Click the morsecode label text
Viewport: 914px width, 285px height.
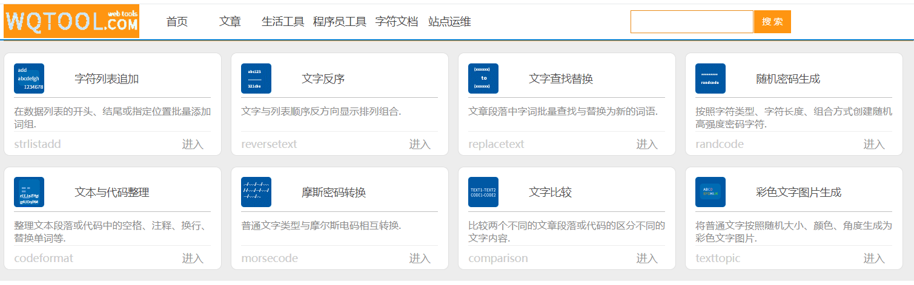coord(270,258)
